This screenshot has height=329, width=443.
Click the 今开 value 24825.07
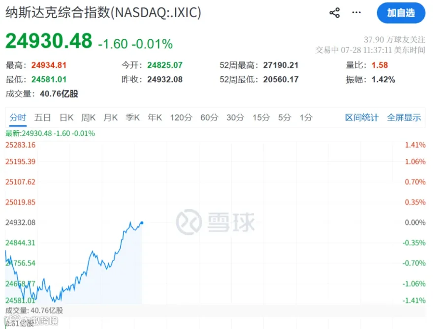(165, 65)
